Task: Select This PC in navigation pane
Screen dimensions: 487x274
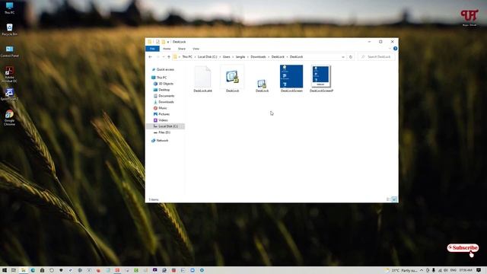Action: pyautogui.click(x=159, y=78)
